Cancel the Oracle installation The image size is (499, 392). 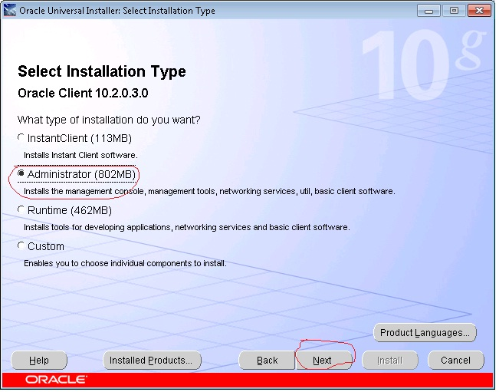(x=458, y=362)
